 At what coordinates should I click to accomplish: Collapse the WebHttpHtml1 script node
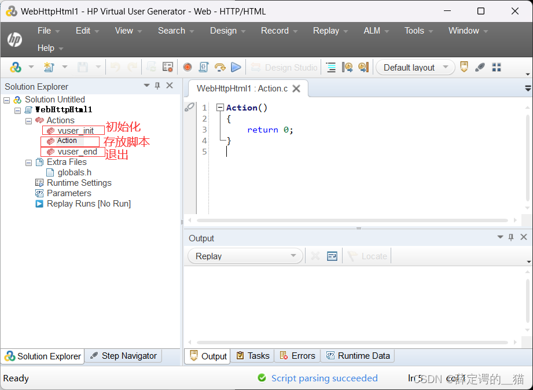click(18, 111)
